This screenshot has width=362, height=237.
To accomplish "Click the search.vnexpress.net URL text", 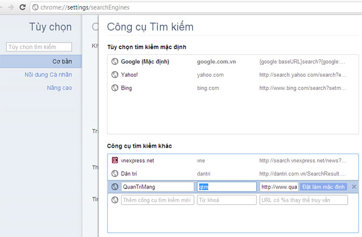I will tap(303, 160).
